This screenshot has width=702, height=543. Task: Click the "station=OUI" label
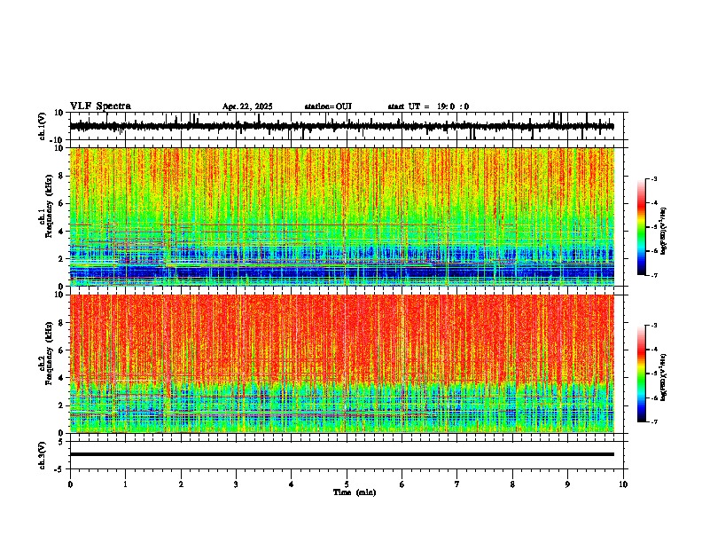328,106
